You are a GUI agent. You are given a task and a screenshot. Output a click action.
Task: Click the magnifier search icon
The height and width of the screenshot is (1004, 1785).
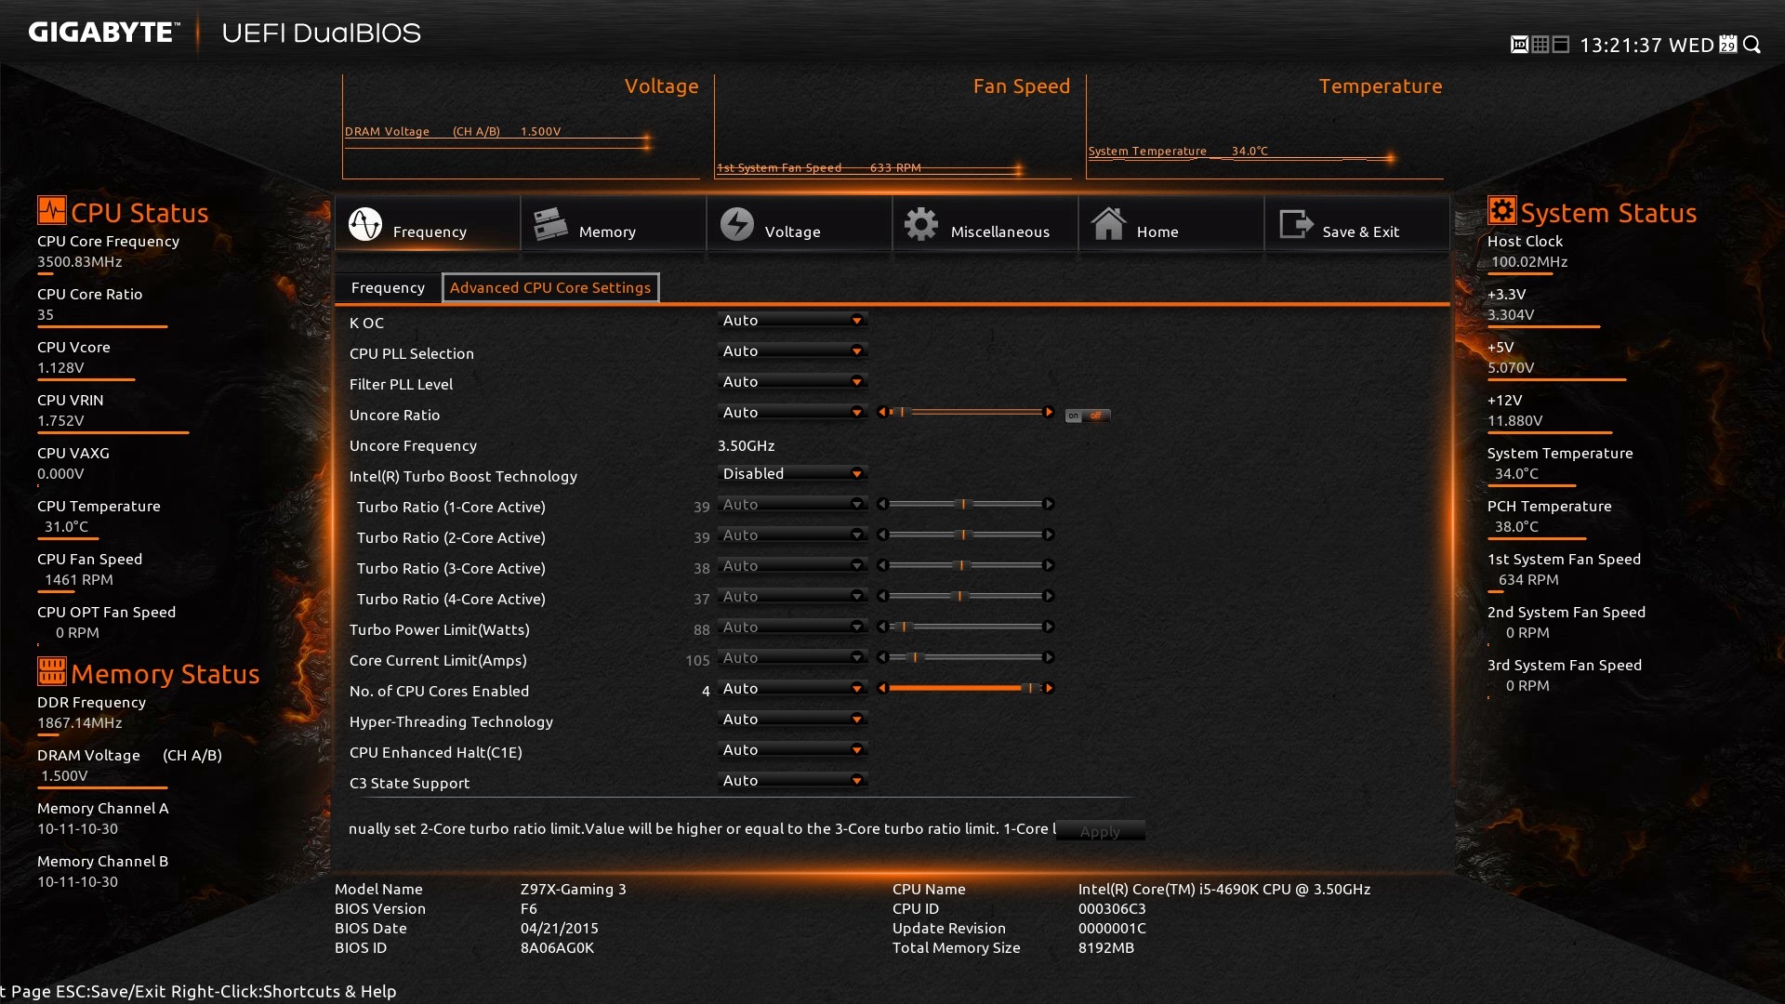[x=1752, y=45]
